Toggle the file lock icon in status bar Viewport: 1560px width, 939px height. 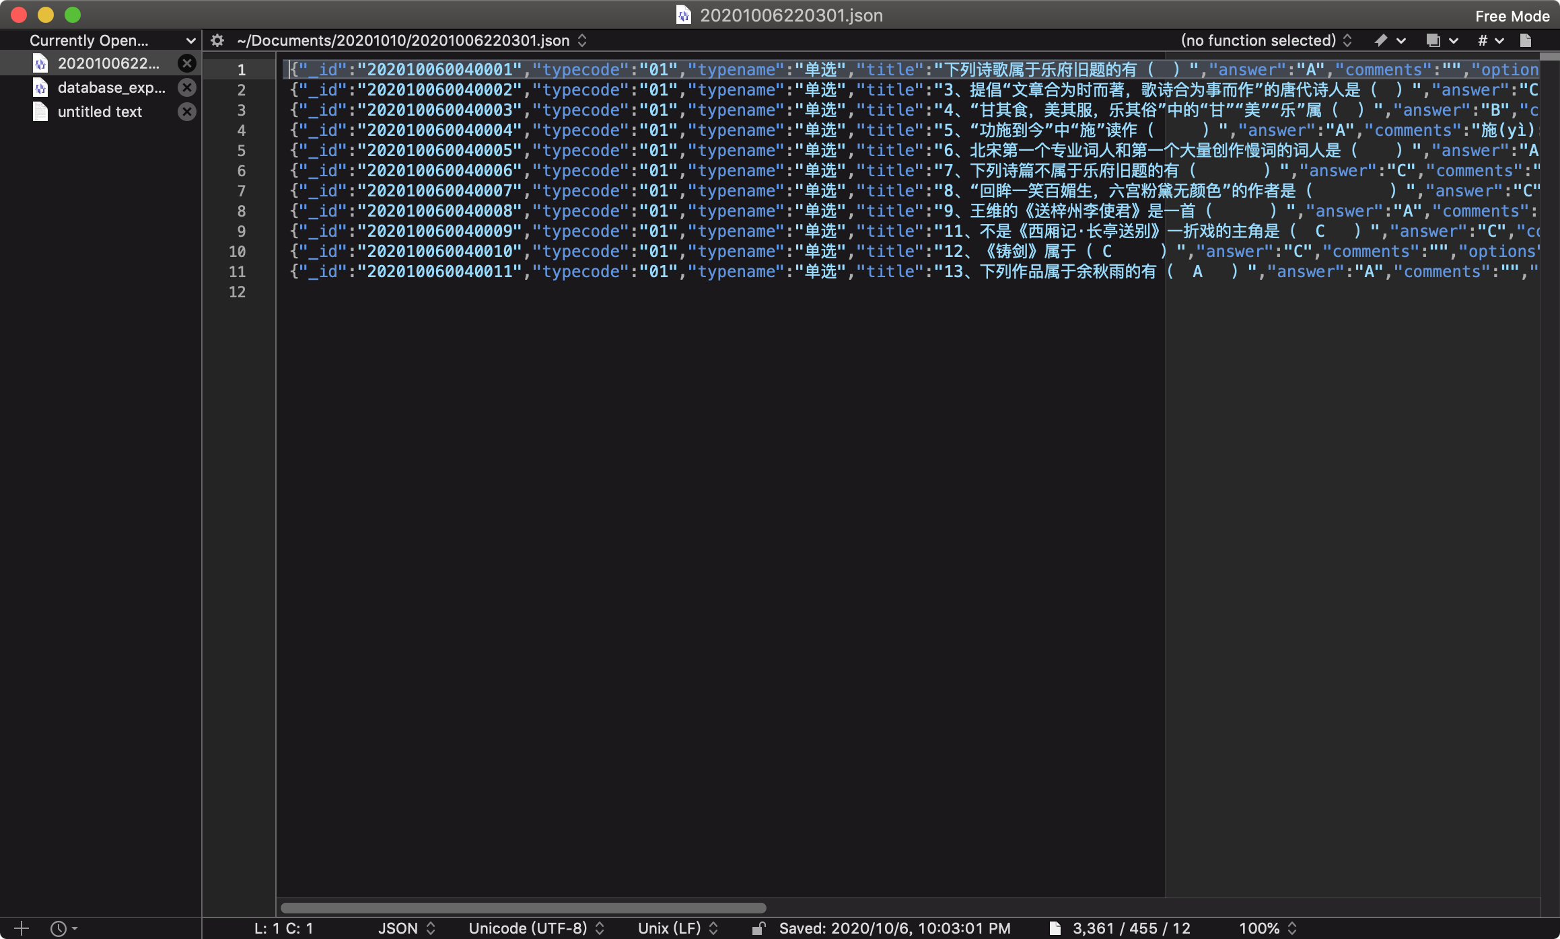758,928
